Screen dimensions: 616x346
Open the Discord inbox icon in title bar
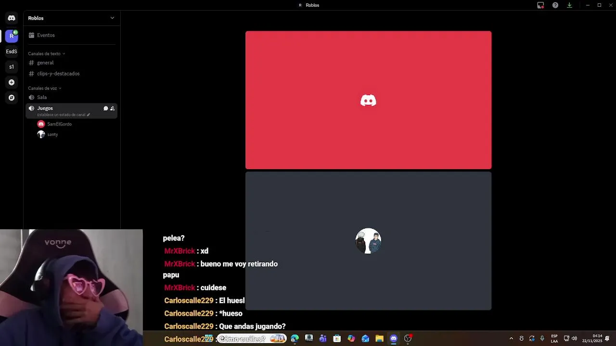click(x=540, y=5)
